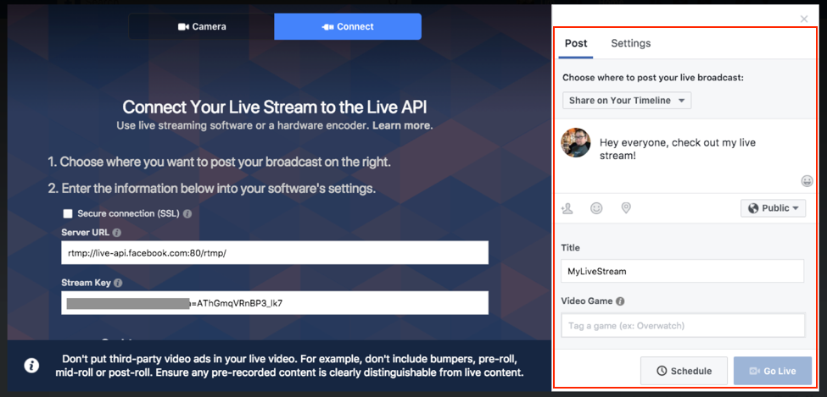Click info icon next to Stream Key
827x397 pixels.
point(118,284)
